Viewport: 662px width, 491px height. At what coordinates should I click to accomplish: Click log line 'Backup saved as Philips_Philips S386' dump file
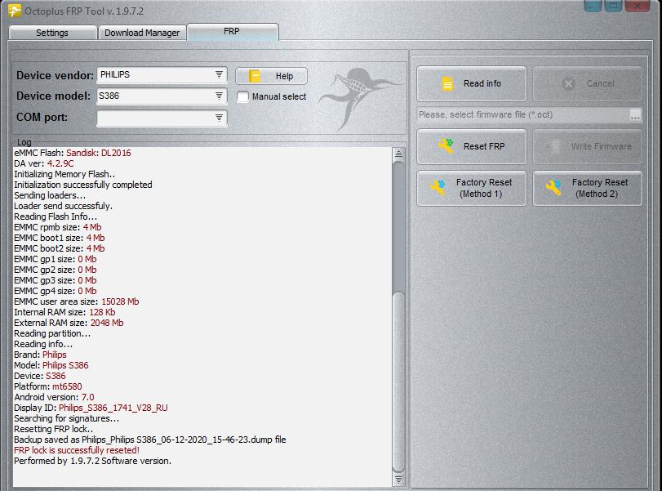150,440
